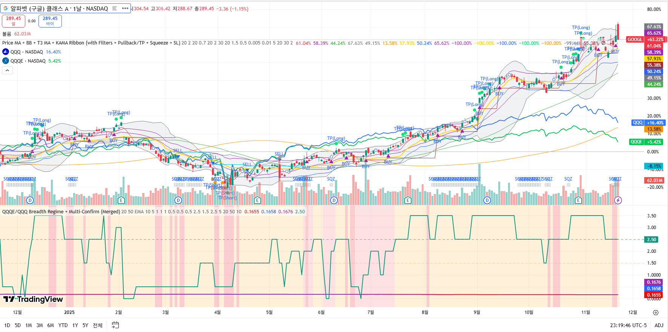Image resolution: width=668 pixels, height=332 pixels.
Task: Click the green 2.50 label on the breadth pane axis
Action: point(651,239)
